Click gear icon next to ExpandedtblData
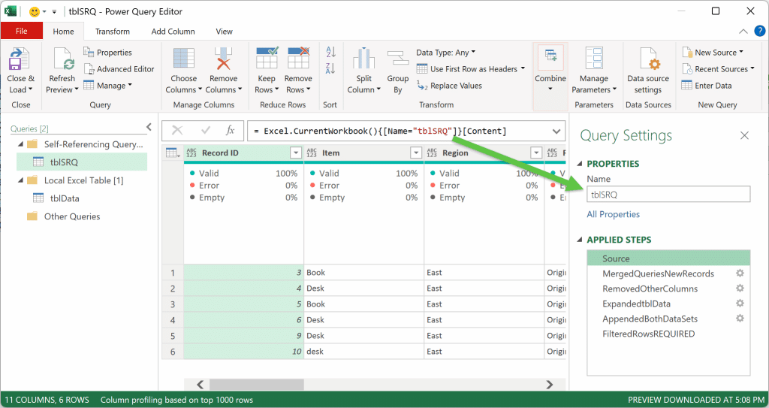The width and height of the screenshot is (769, 408). 740,304
